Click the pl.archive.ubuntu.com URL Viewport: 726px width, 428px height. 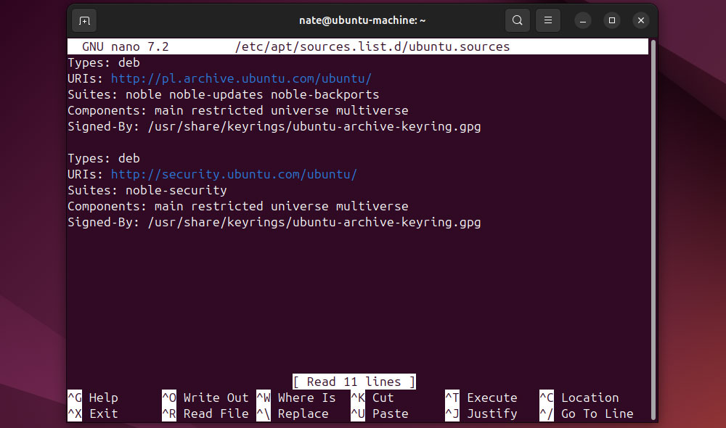241,78
